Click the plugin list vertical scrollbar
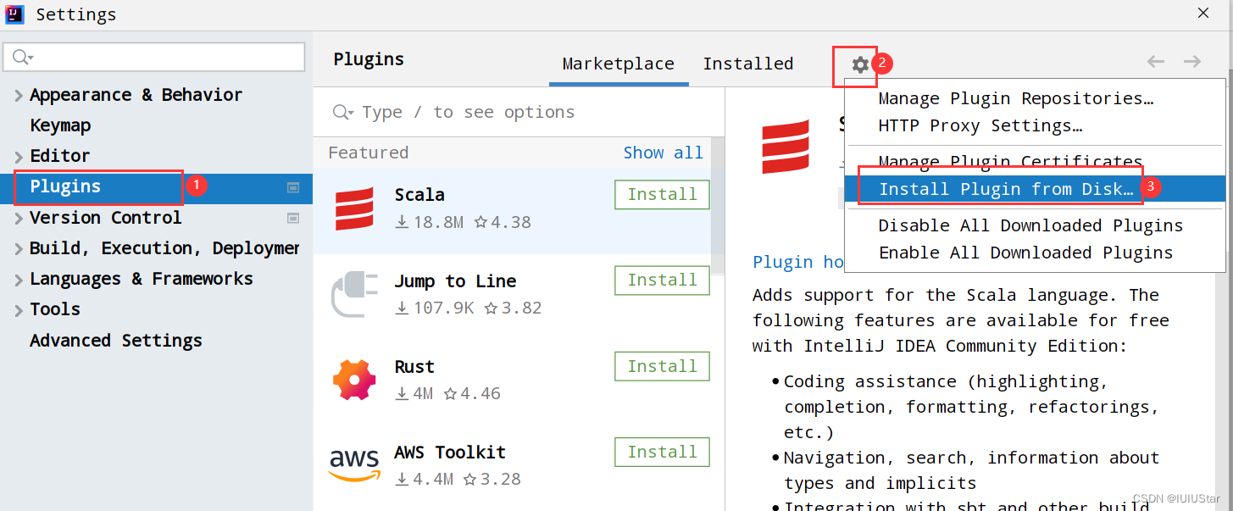This screenshot has height=511, width=1233. 717,205
